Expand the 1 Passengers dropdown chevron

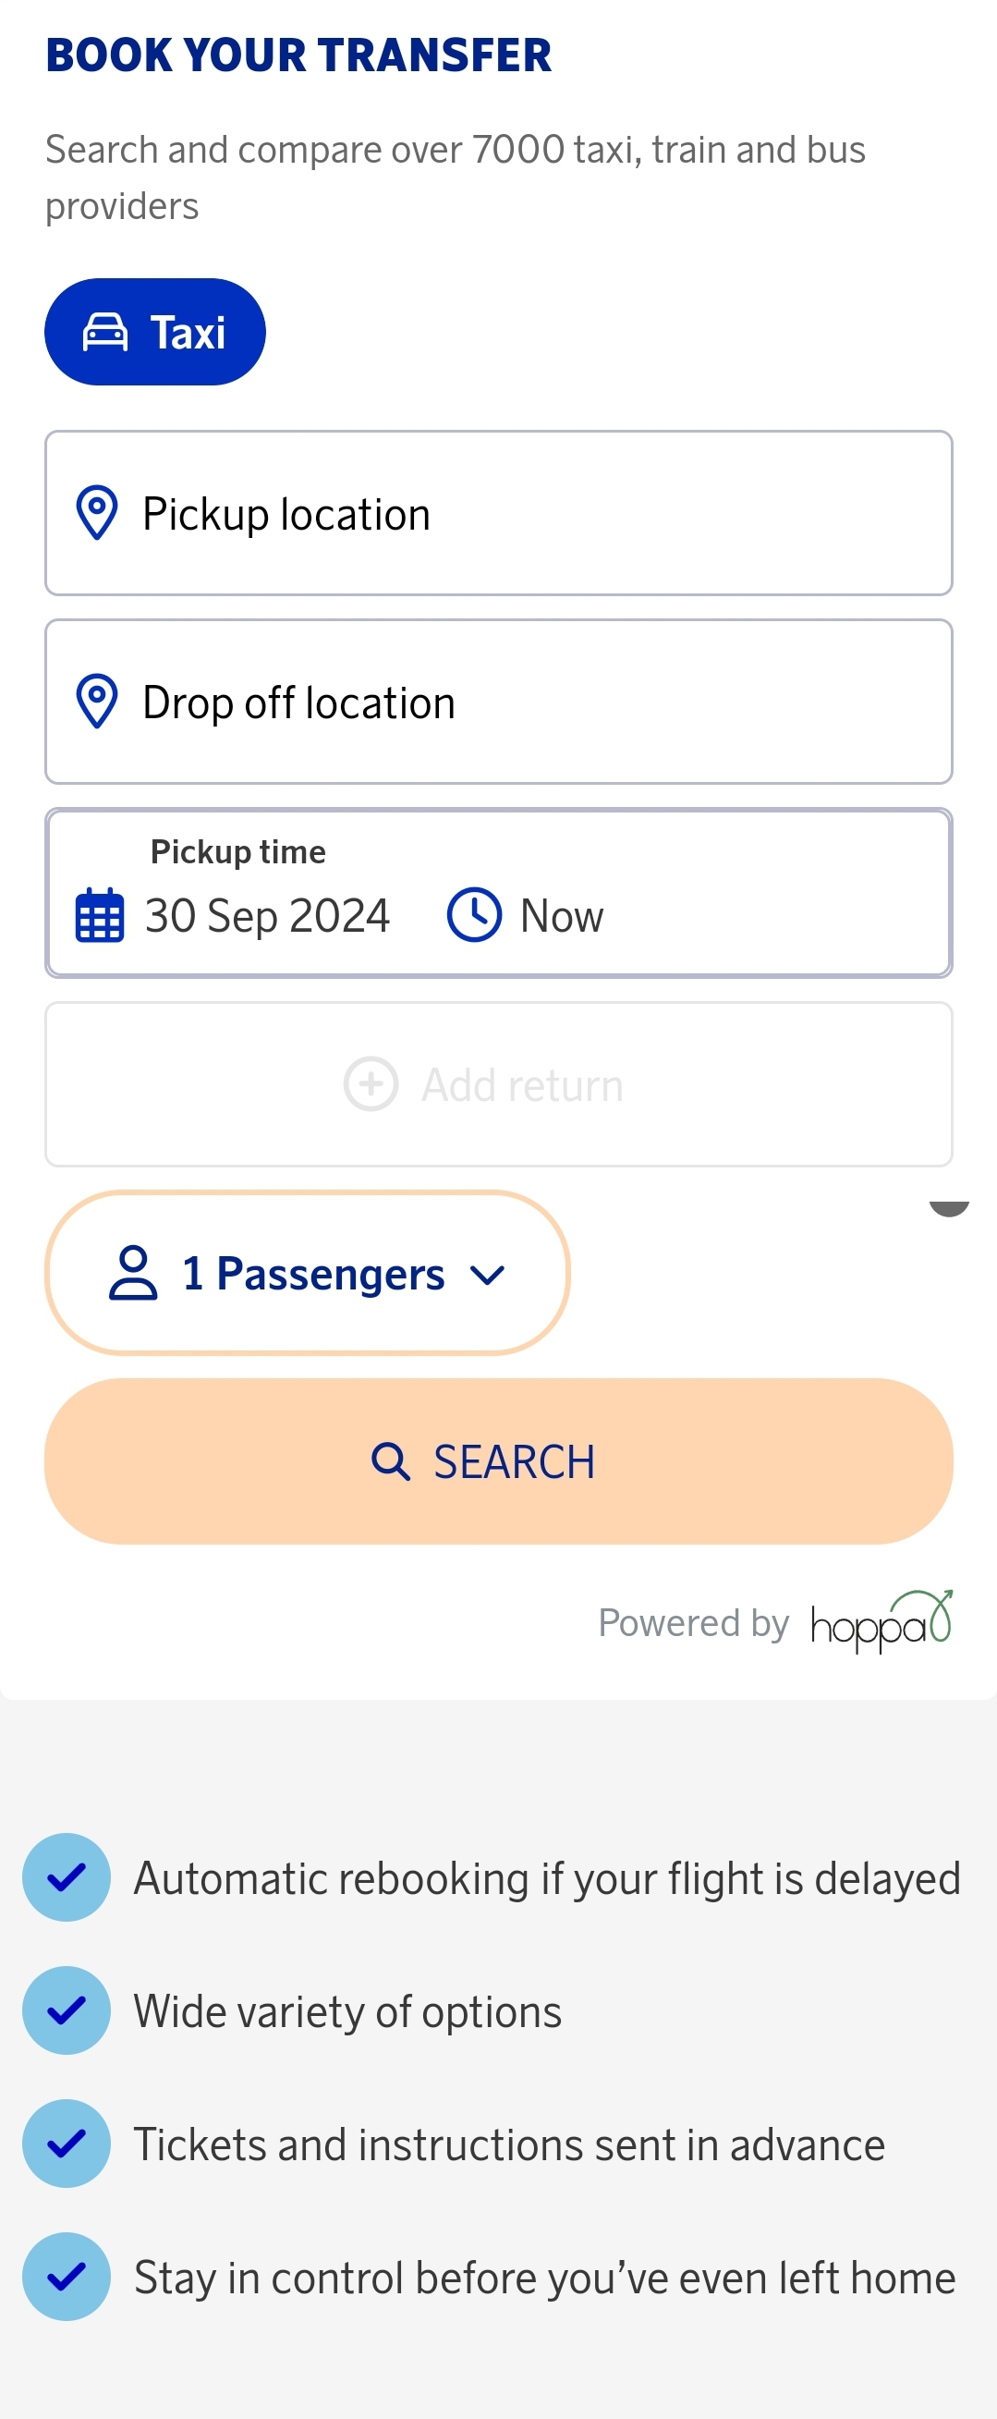pyautogui.click(x=488, y=1276)
